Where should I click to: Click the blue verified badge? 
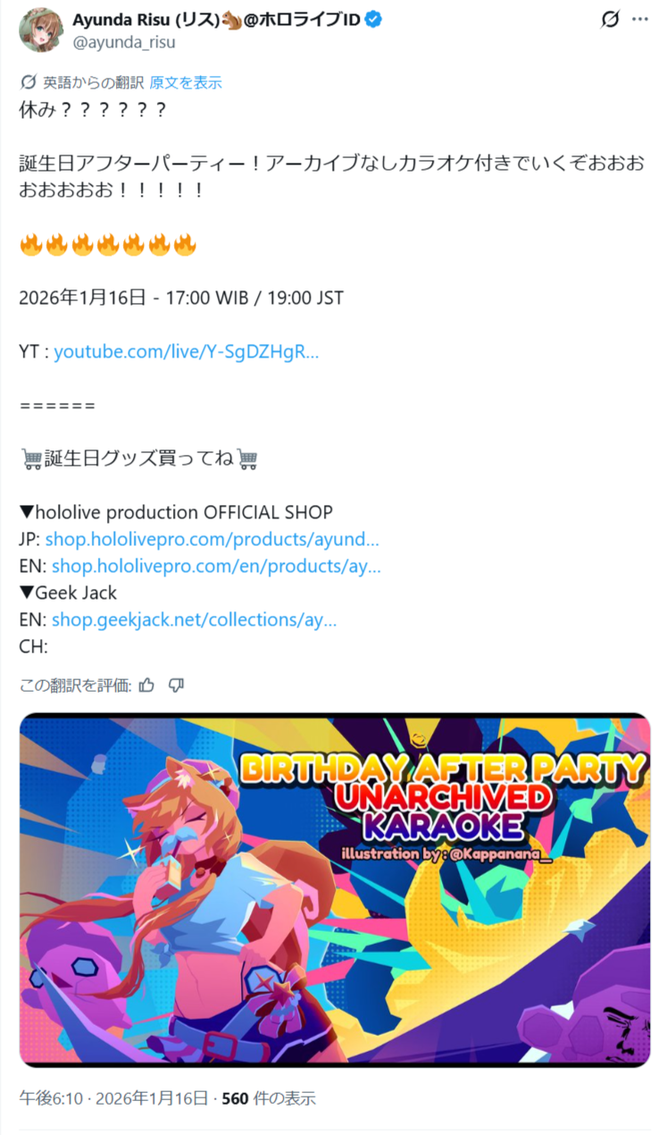pos(373,20)
